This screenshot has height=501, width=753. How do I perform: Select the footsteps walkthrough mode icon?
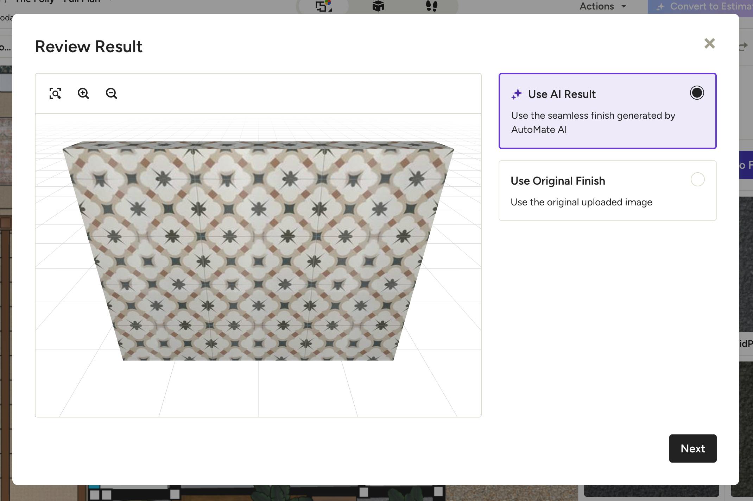coord(432,6)
